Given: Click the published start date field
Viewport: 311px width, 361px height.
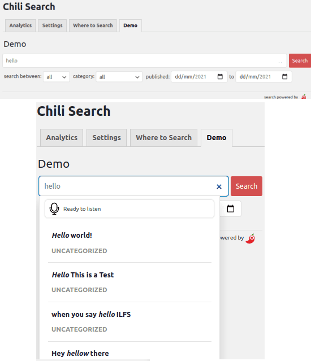Looking at the screenshot, I should pyautogui.click(x=199, y=77).
